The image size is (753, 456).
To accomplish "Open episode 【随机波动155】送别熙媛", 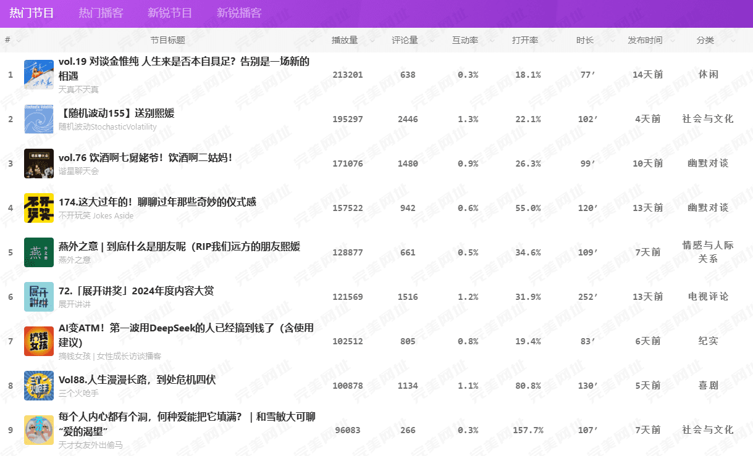I will 117,113.
